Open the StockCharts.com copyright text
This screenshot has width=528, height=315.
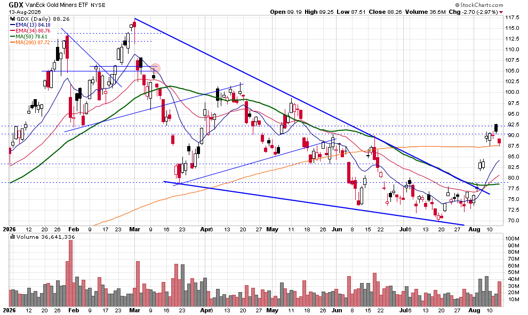coord(479,5)
